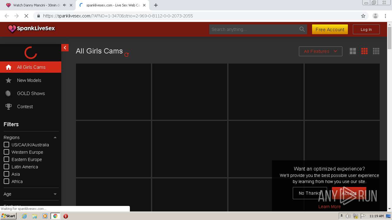
Task: Decline with the No Thanks button
Action: [310, 193]
